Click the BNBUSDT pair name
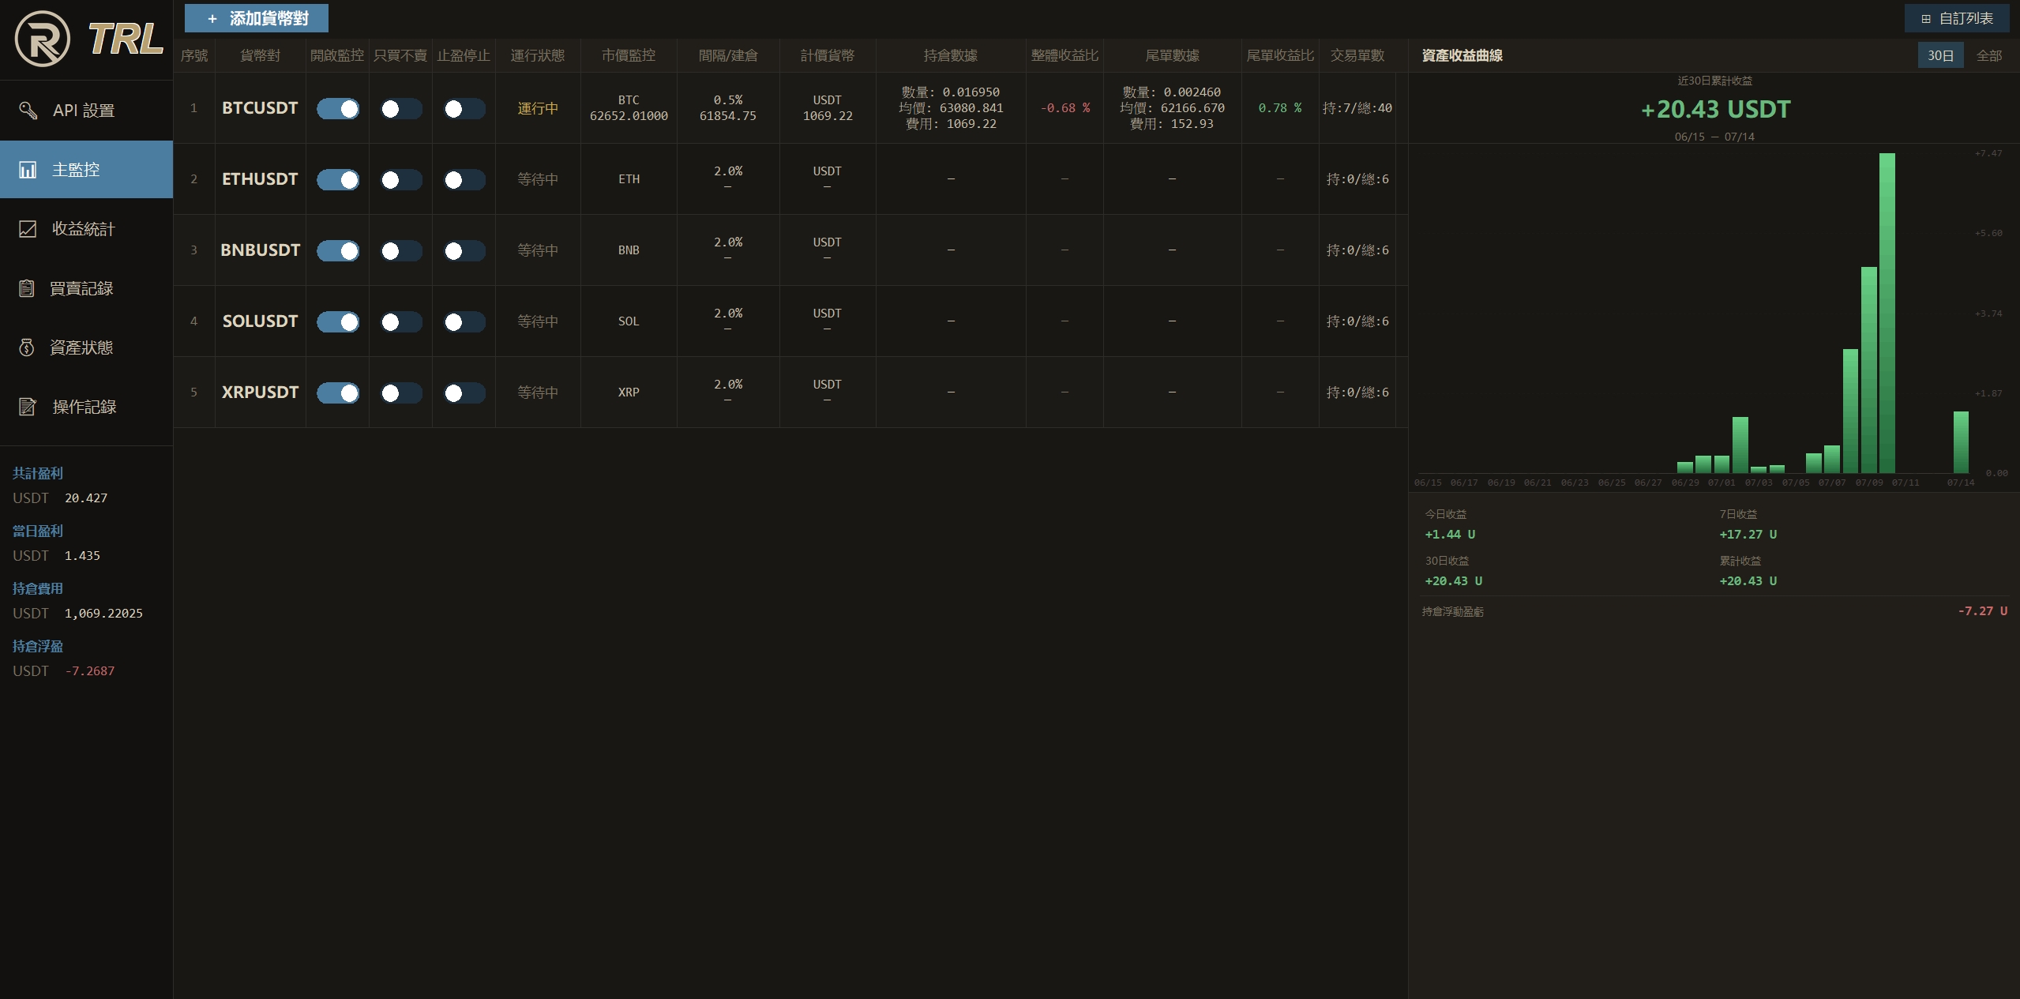The width and height of the screenshot is (2020, 999). tap(260, 250)
